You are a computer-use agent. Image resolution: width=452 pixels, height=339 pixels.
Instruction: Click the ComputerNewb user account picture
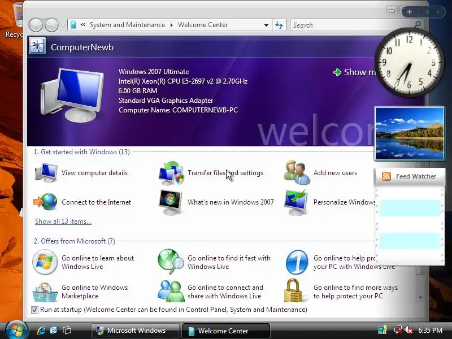pos(37,46)
